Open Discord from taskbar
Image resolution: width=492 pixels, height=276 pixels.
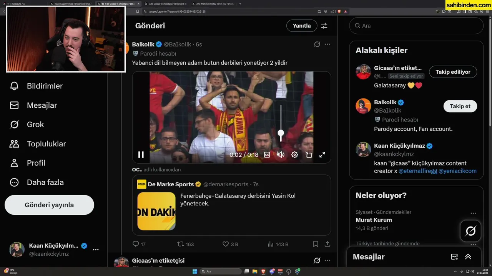[272, 271]
